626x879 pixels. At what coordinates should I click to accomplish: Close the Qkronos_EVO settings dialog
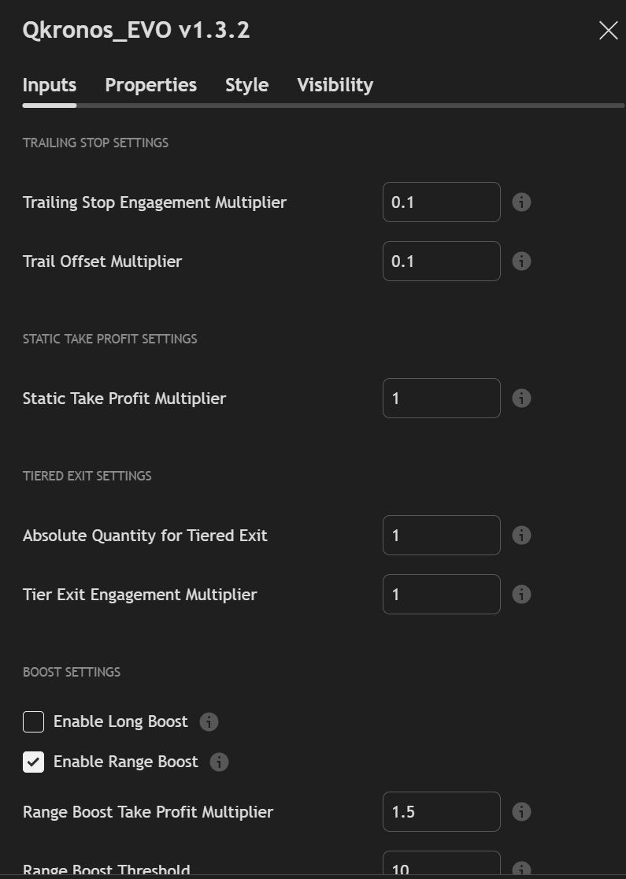tap(608, 31)
